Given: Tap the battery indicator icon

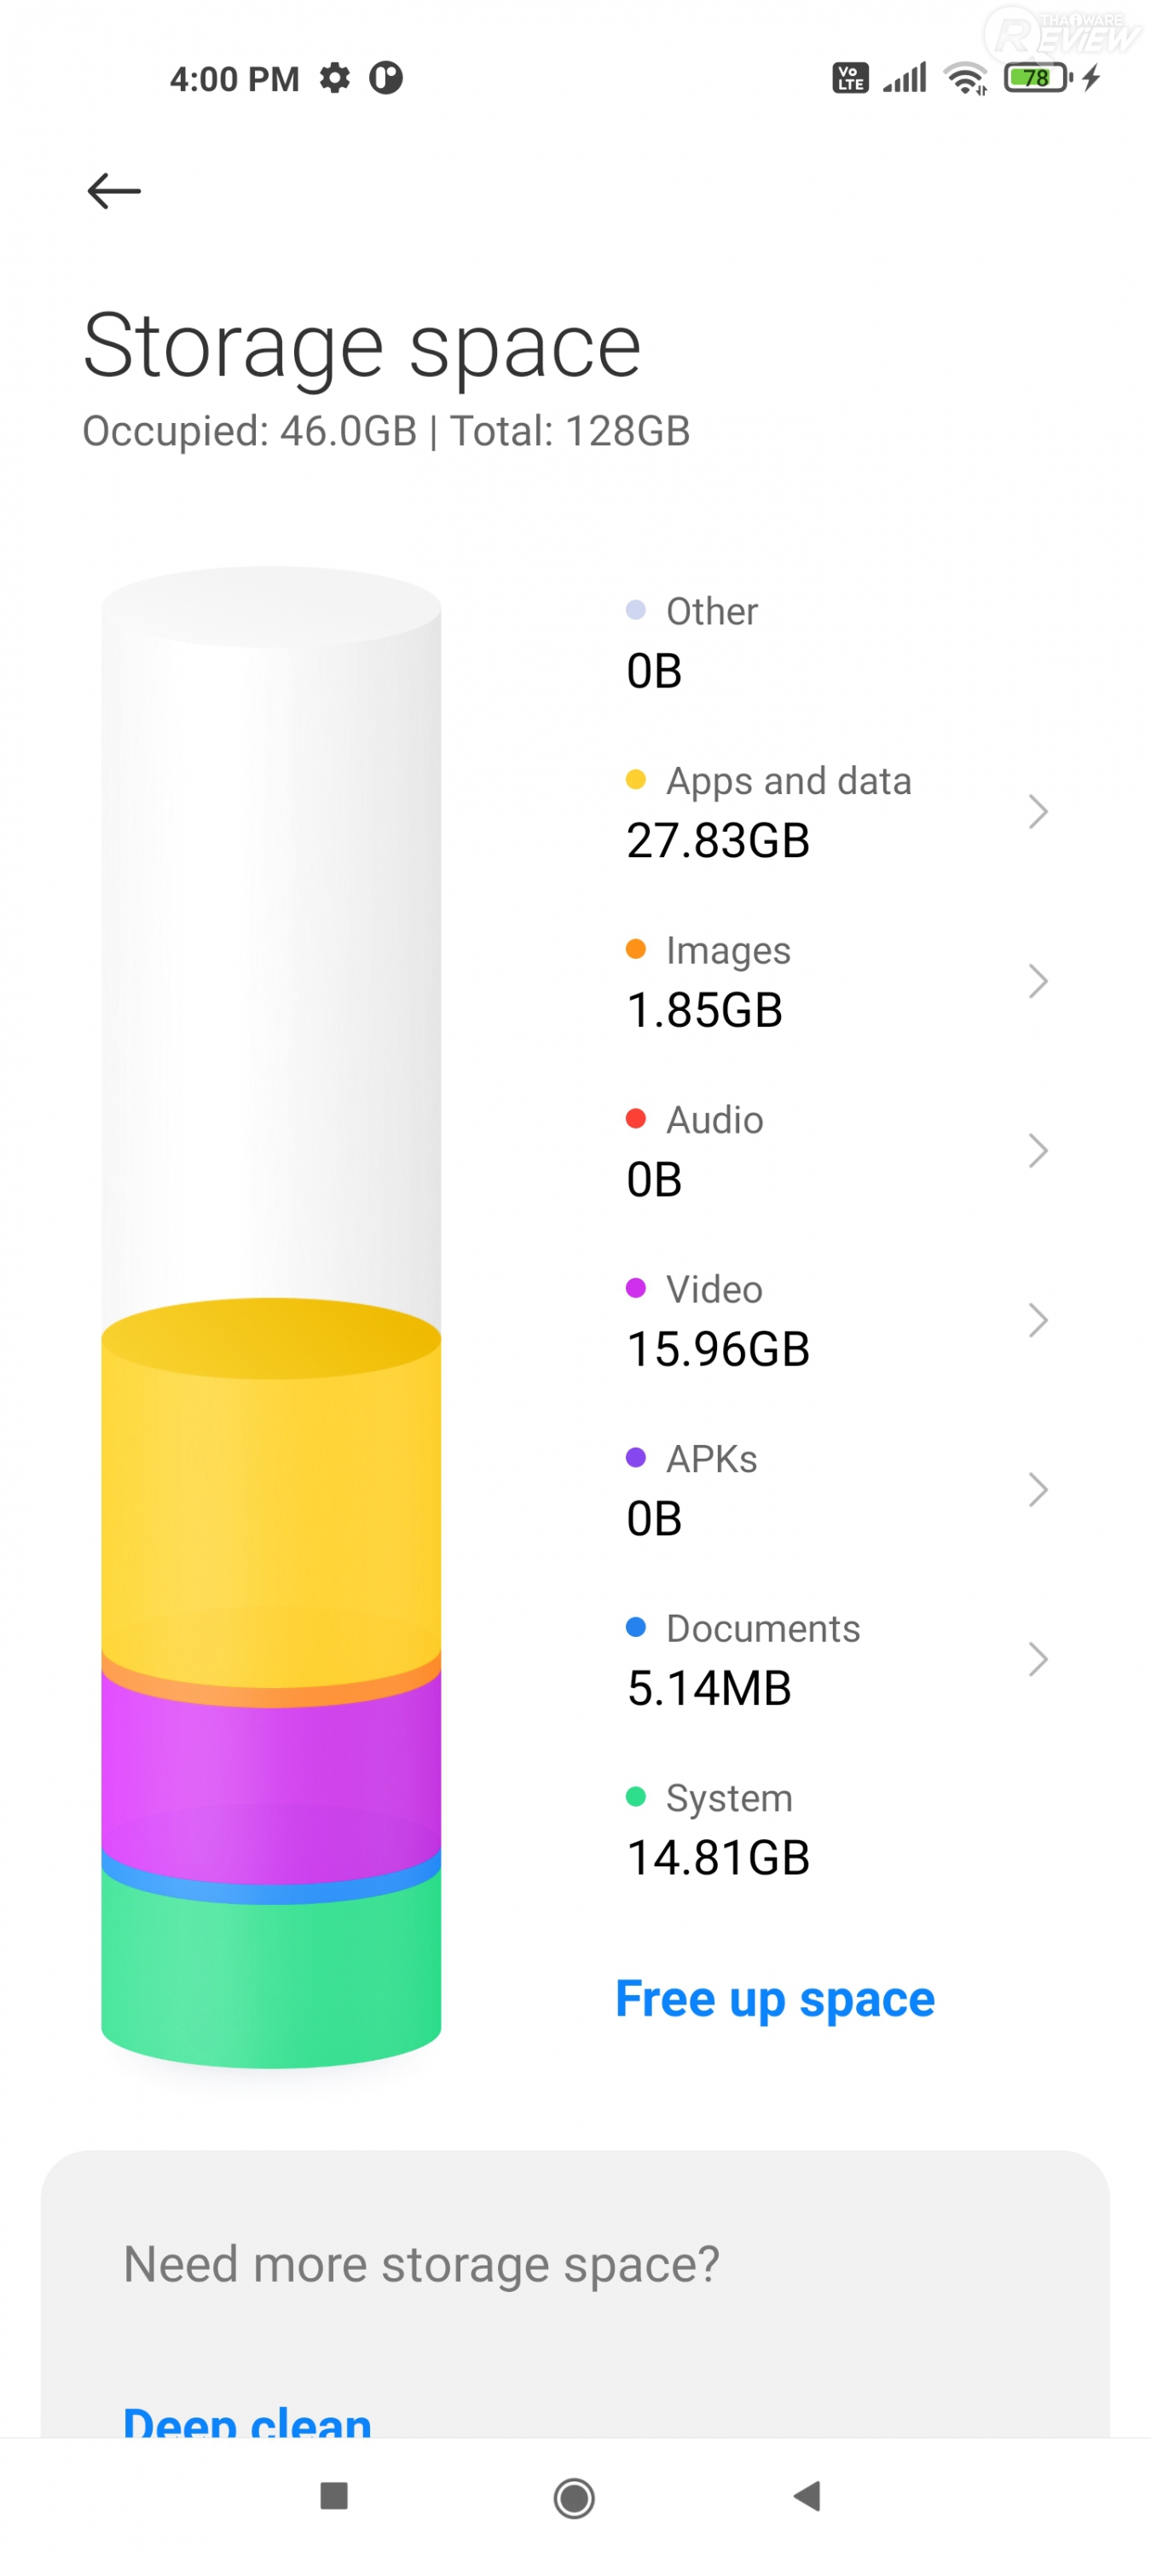Looking at the screenshot, I should 1037,78.
